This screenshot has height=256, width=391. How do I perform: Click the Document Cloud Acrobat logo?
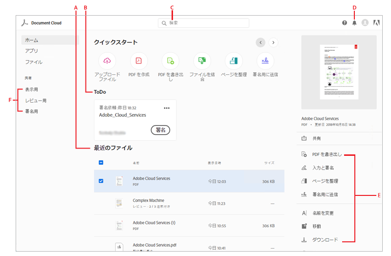coord(24,23)
